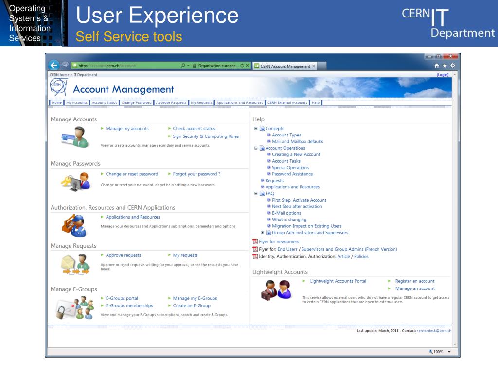Click the search magnifier in address bar
Screen dimensions: 498x373
click(183, 66)
